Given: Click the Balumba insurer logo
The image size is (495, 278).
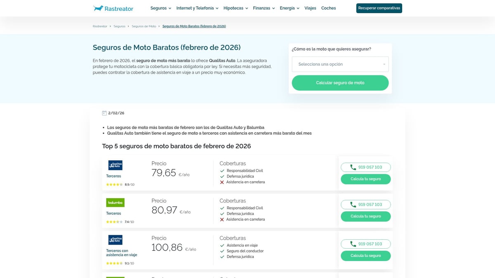Looking at the screenshot, I should [115, 202].
